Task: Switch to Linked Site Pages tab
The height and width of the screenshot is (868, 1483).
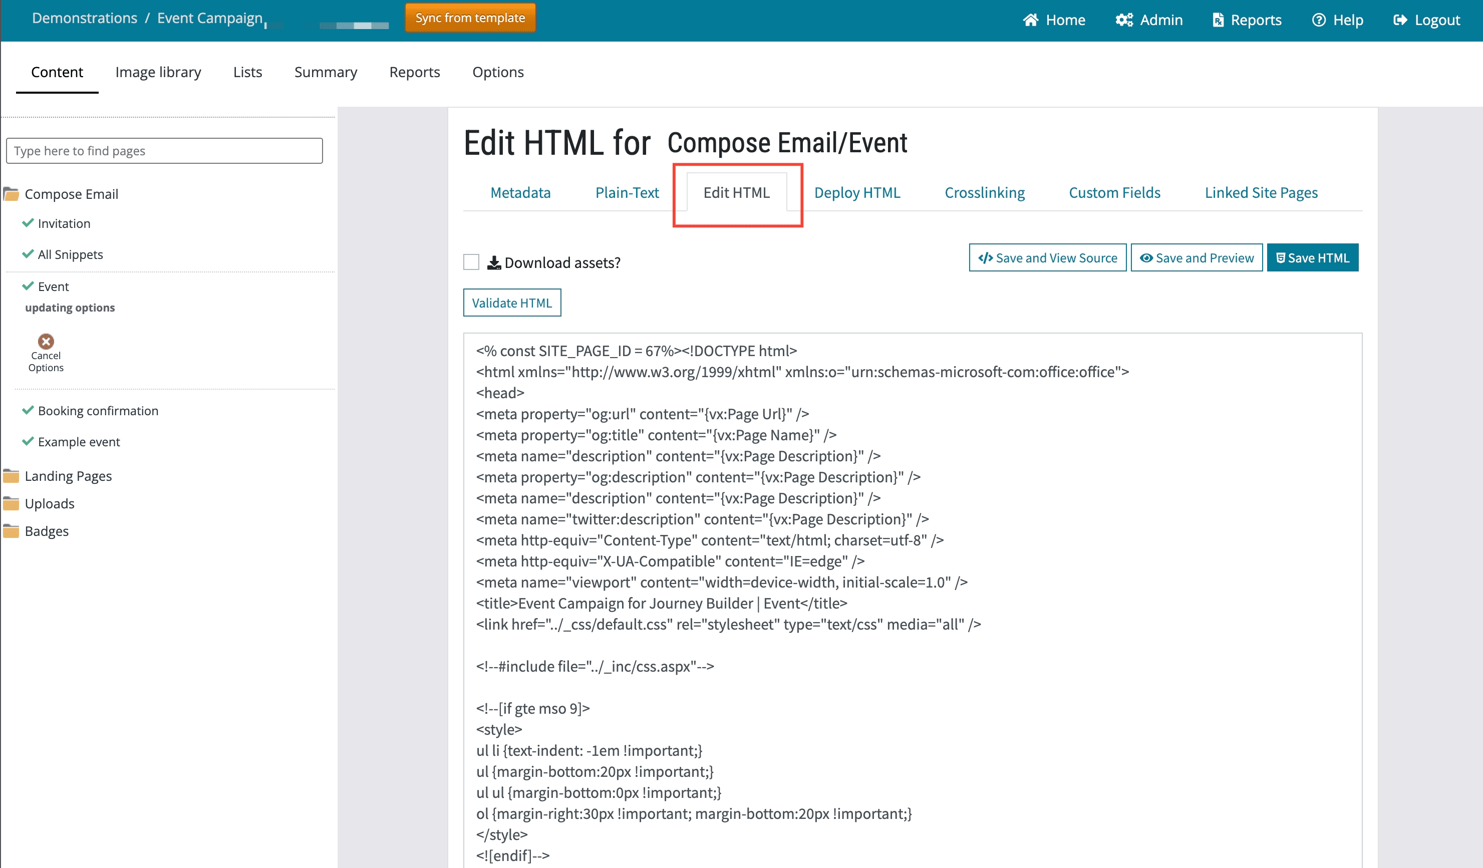Action: tap(1261, 192)
